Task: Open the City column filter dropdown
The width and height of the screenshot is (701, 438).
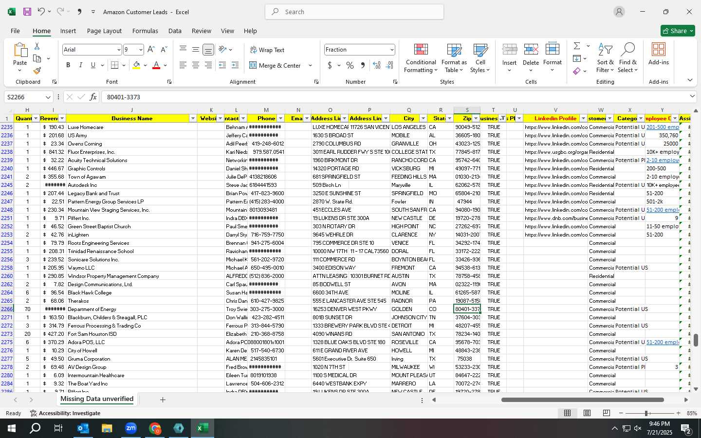Action: coord(423,118)
